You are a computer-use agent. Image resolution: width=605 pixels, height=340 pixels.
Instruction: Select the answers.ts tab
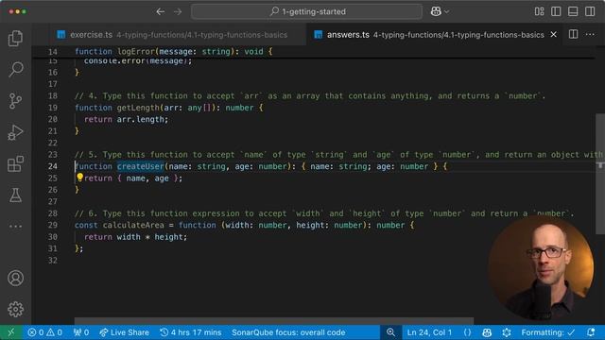[x=435, y=35]
